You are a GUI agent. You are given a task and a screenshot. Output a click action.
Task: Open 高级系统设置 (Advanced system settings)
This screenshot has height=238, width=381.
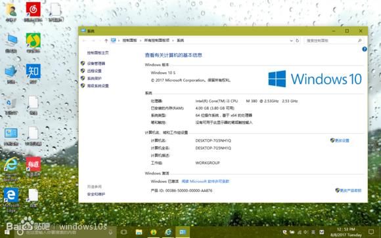point(98,86)
